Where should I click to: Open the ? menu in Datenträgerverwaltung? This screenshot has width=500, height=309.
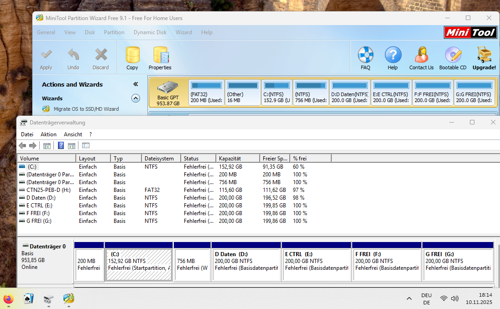(91, 134)
